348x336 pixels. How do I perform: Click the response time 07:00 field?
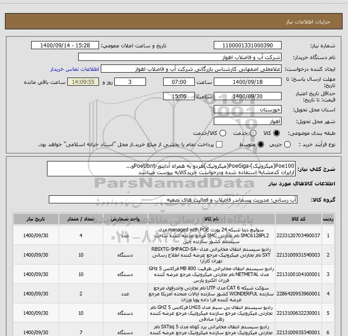[x=179, y=82]
